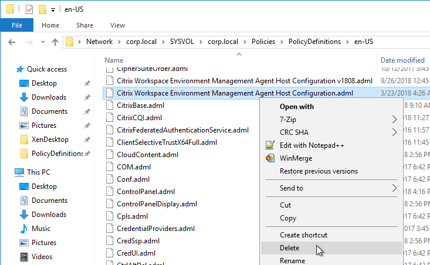Expand chevron after Policies in address bar
This screenshot has width=430, height=265.
click(282, 42)
